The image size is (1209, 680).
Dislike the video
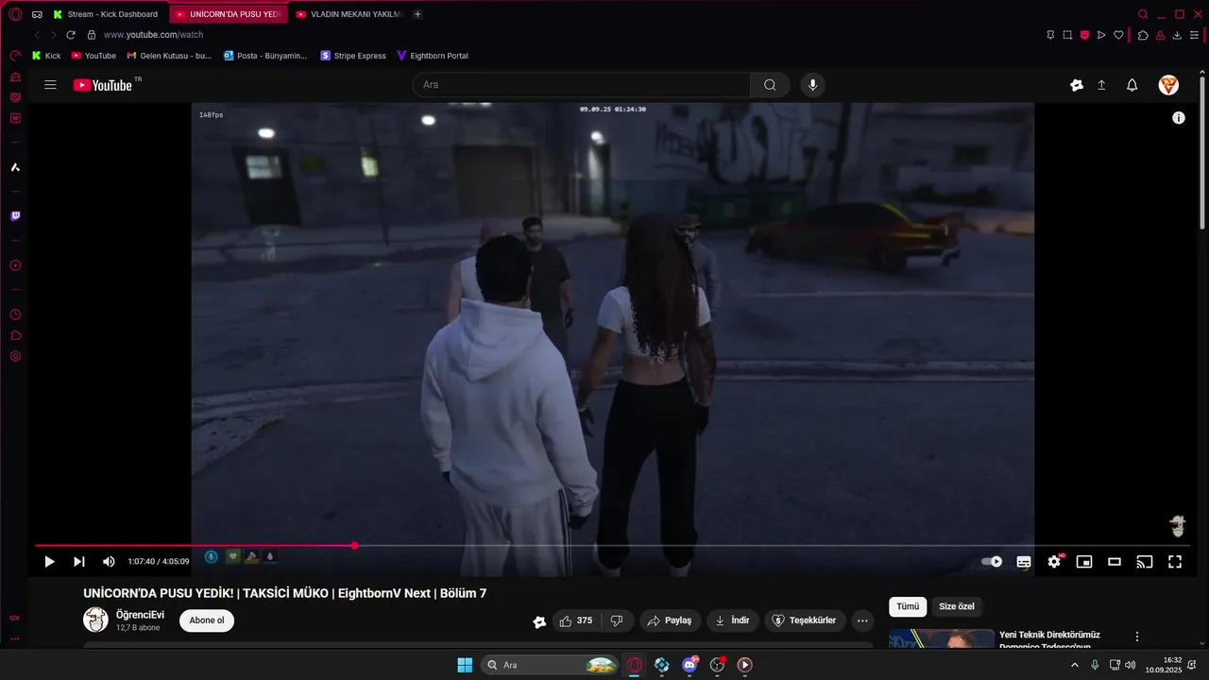[617, 620]
